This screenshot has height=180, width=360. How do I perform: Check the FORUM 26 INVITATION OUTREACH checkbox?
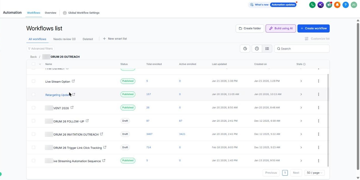coord(34,134)
